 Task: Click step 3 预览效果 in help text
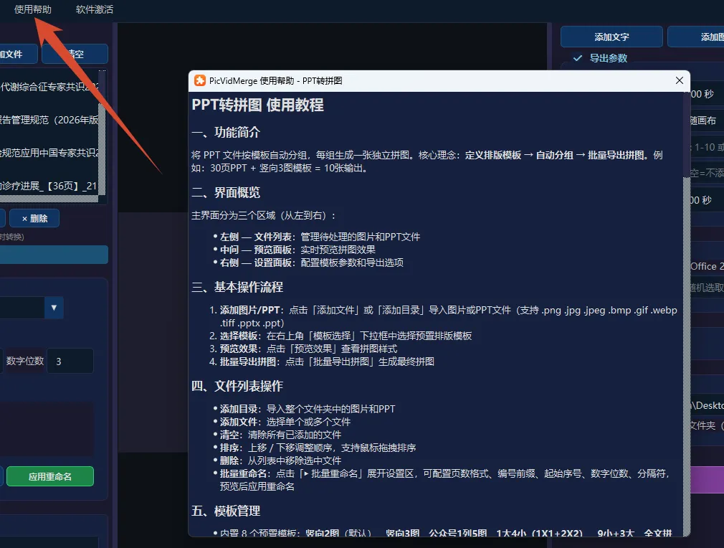pyautogui.click(x=303, y=349)
